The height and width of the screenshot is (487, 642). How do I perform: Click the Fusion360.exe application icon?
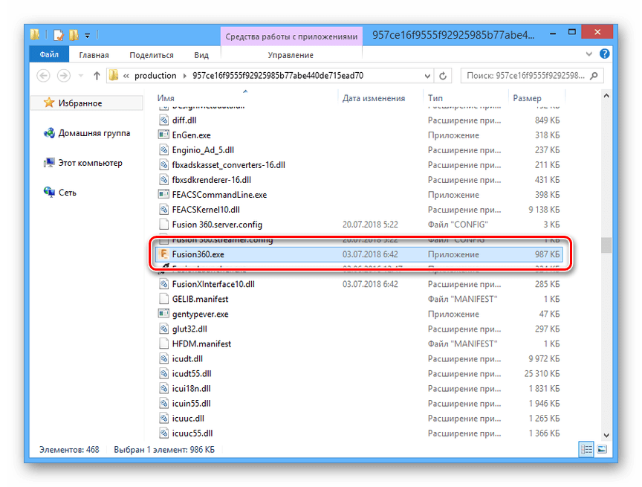(x=164, y=254)
